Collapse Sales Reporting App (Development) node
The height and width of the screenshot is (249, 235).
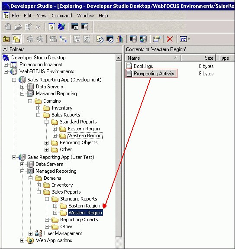click(14, 80)
